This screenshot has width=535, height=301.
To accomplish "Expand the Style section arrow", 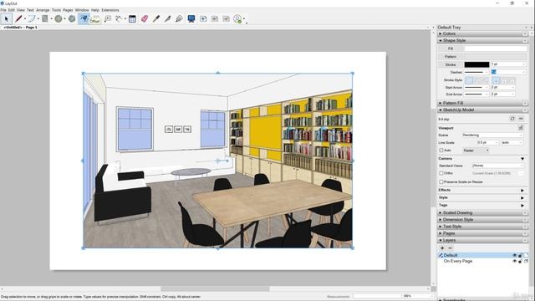I will tap(522, 197).
